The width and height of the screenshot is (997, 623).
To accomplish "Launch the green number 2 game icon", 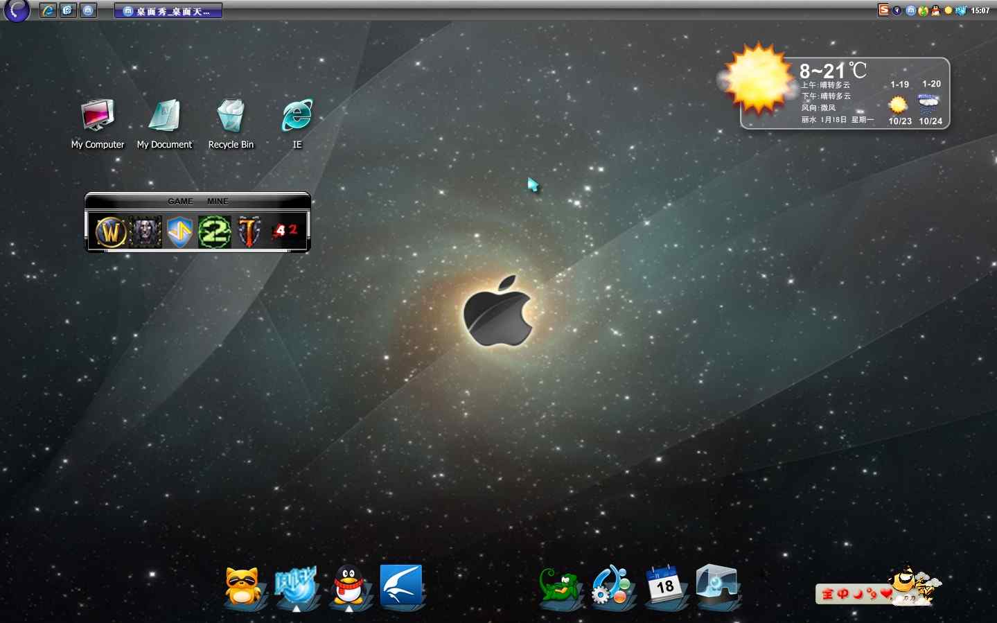I will tap(215, 231).
